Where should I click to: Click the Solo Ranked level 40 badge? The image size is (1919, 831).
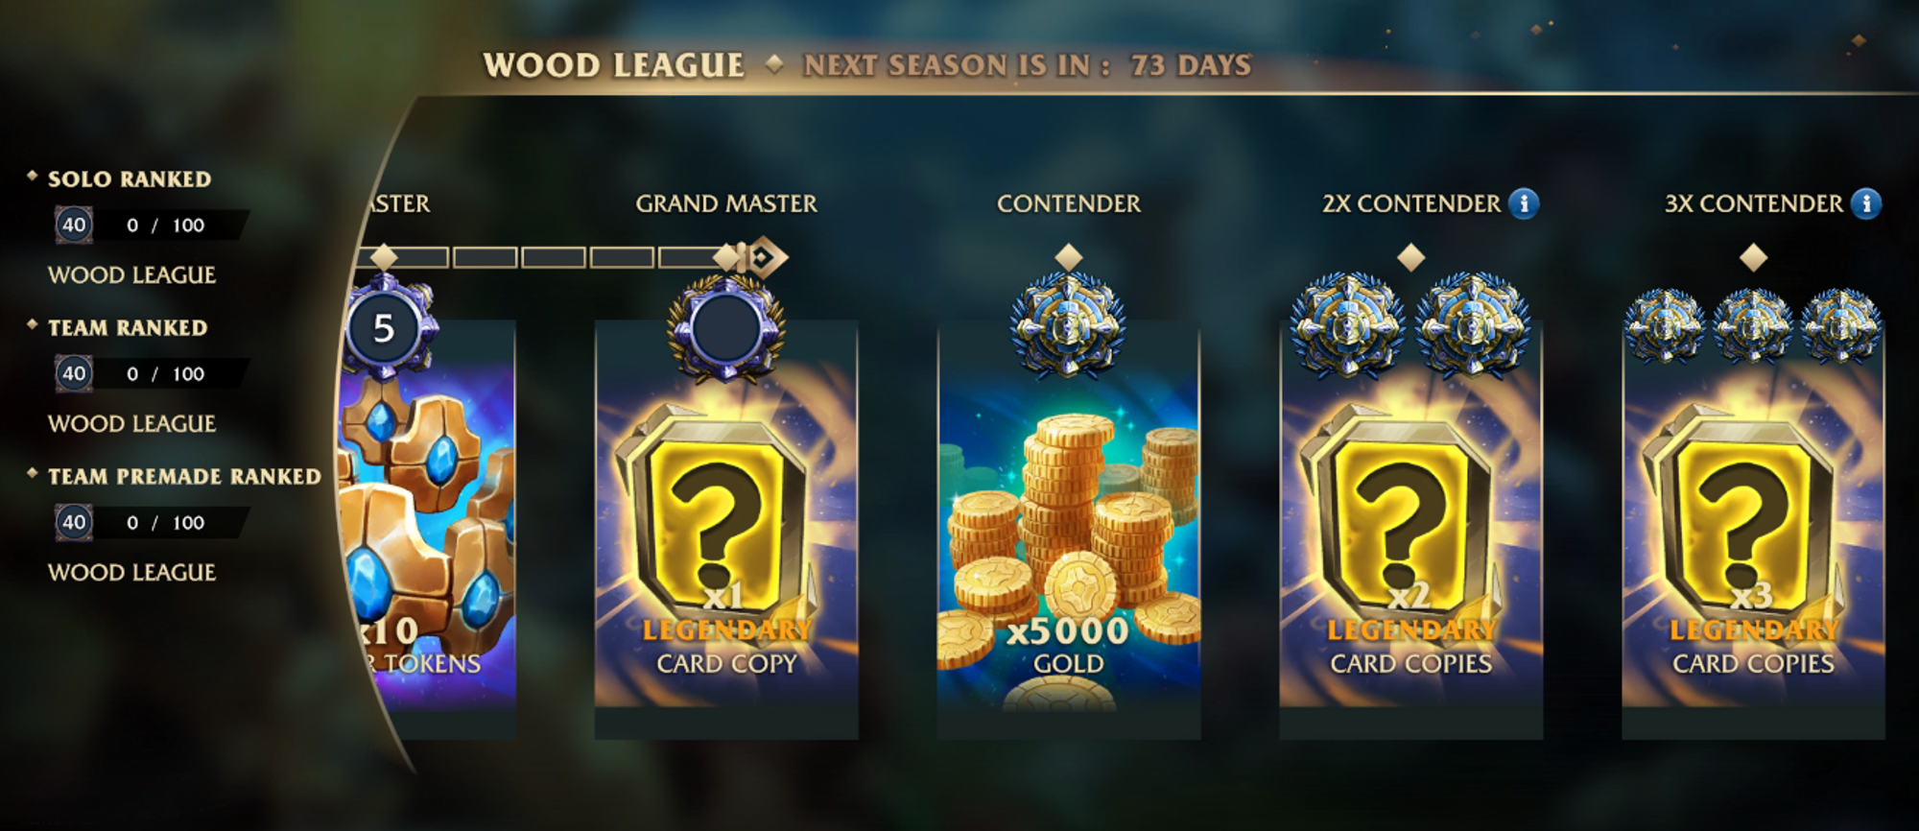74,225
